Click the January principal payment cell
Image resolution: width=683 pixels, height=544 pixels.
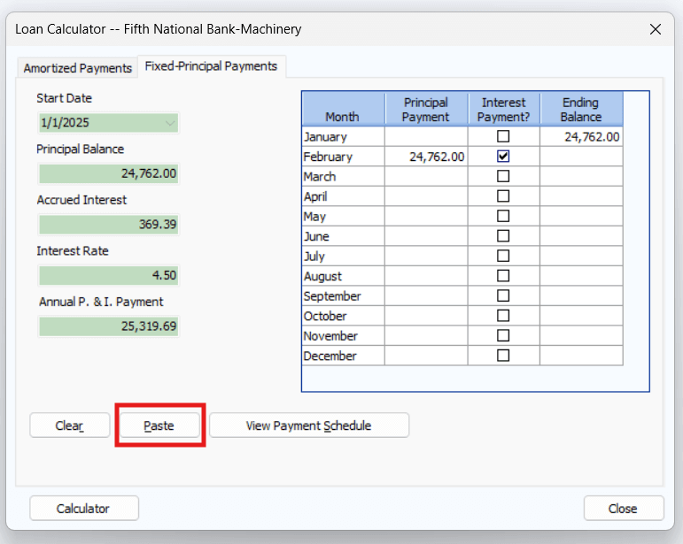[x=426, y=136]
